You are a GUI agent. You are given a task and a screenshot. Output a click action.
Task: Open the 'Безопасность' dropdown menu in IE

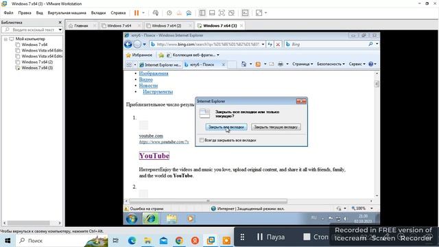point(331,64)
